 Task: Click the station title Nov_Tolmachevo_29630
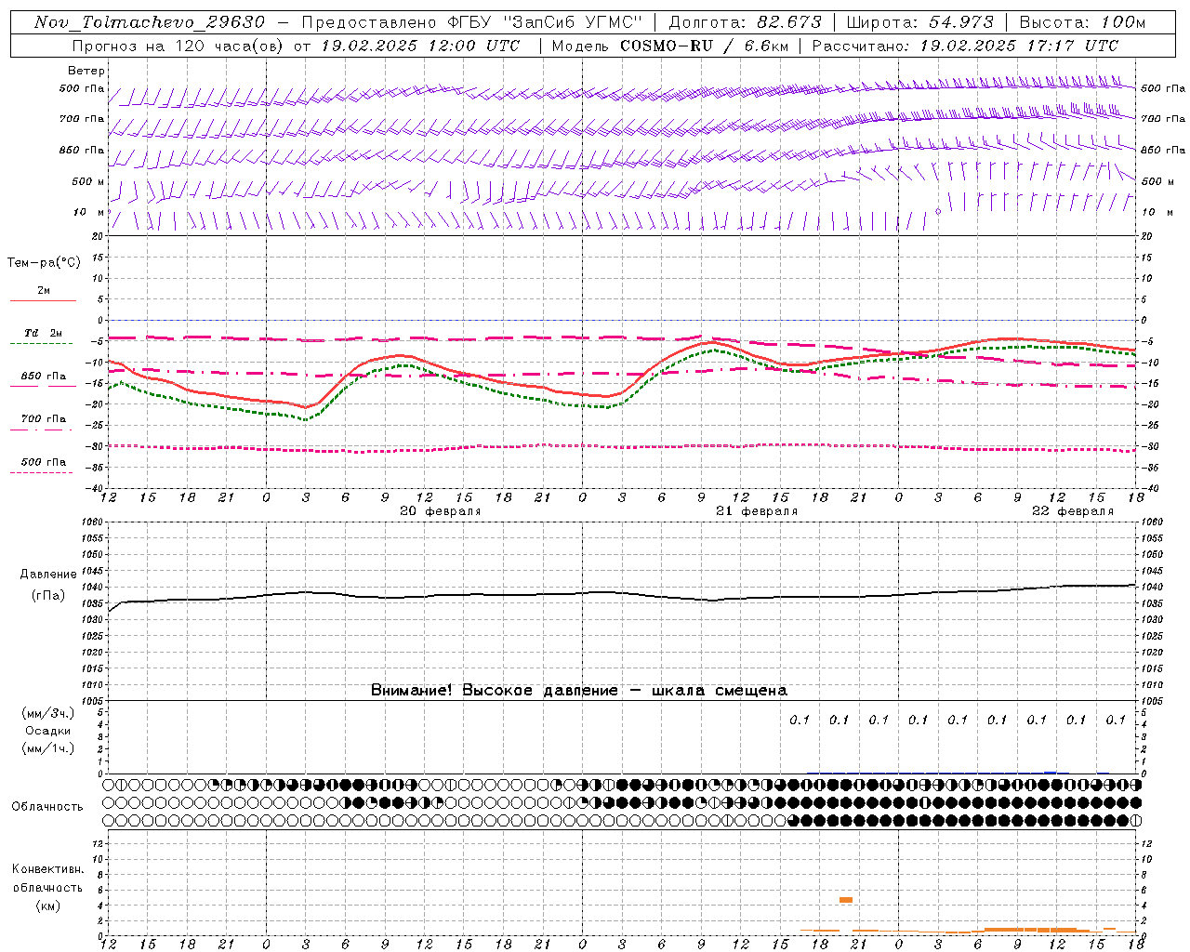pyautogui.click(x=150, y=22)
